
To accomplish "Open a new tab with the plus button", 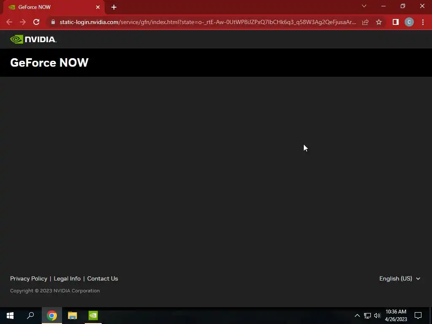I will coord(114,7).
